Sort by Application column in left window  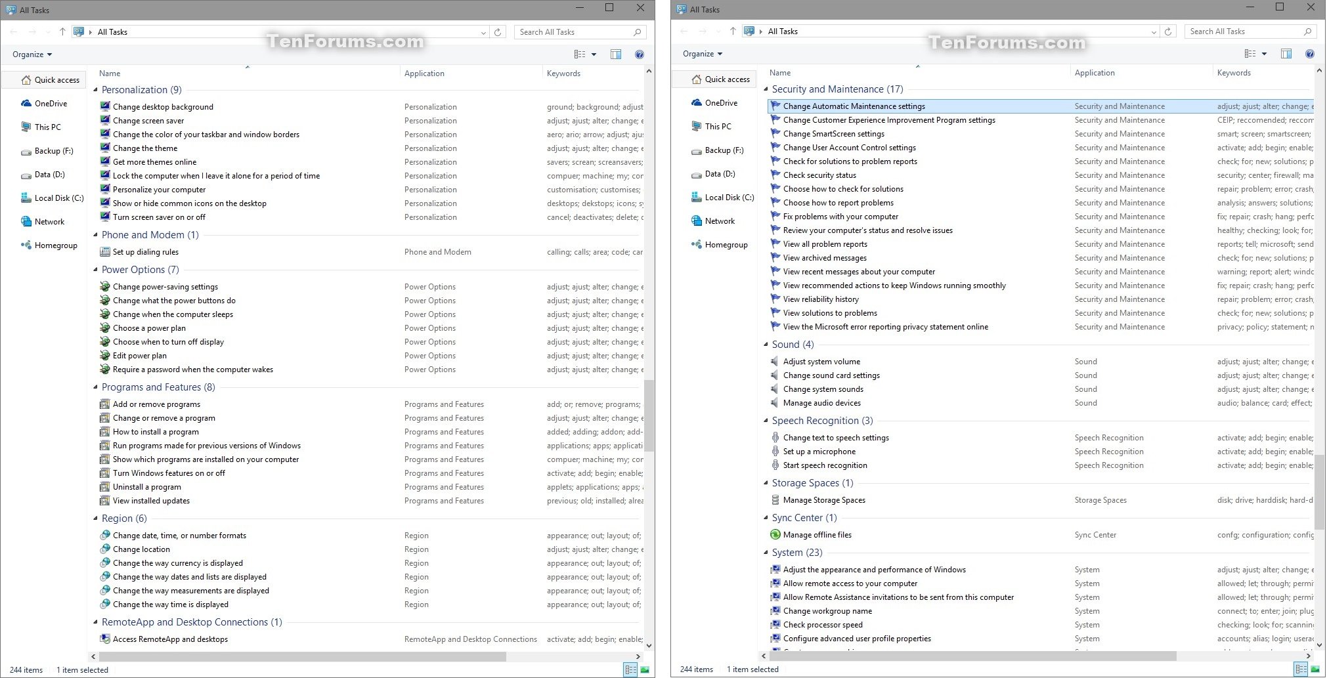(424, 74)
